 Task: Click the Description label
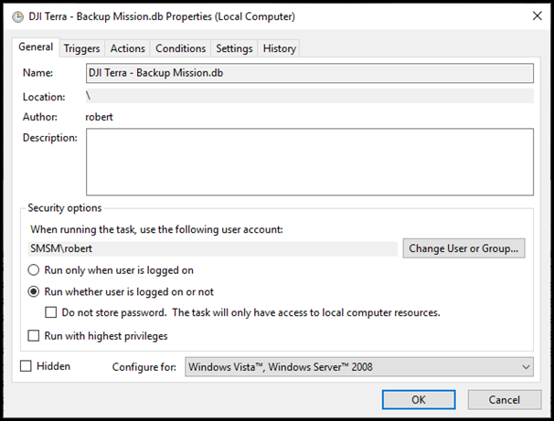click(49, 138)
